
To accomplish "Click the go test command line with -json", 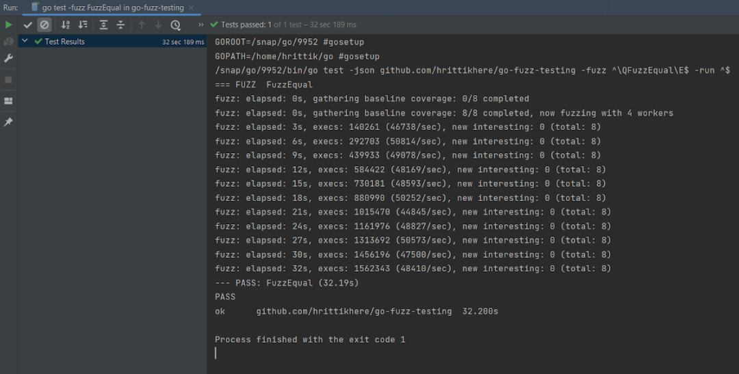I will [x=472, y=70].
